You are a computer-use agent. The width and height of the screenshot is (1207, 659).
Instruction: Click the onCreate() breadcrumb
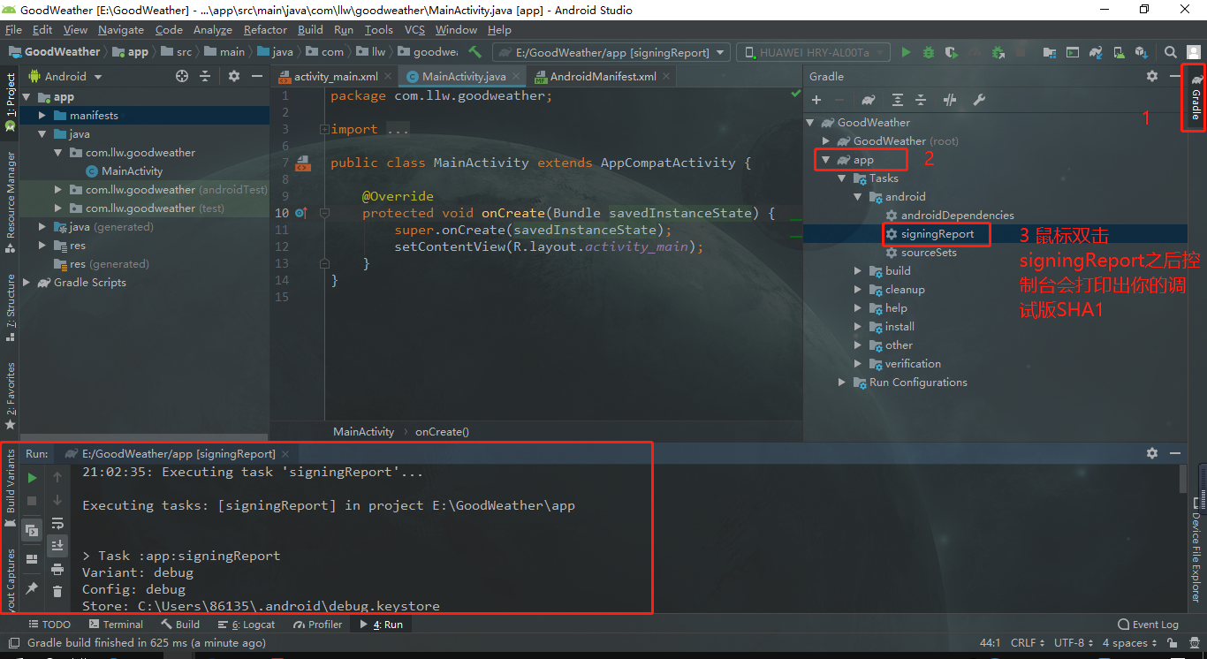click(x=442, y=432)
